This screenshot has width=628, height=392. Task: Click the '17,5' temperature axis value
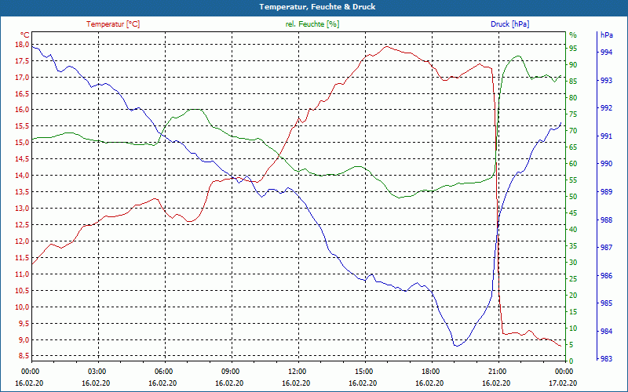coord(22,61)
